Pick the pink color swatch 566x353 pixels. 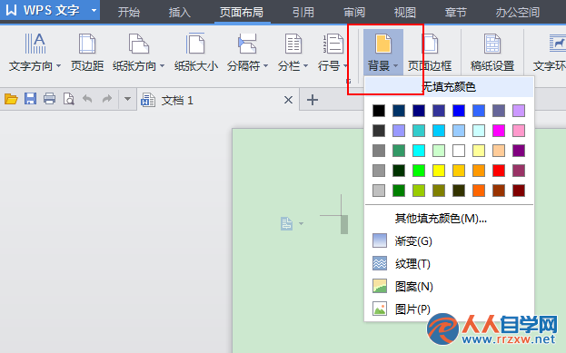point(519,131)
